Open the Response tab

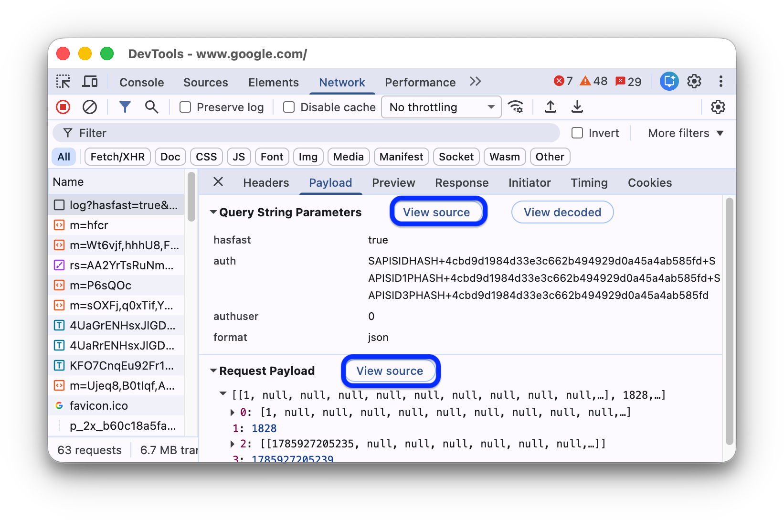point(462,182)
